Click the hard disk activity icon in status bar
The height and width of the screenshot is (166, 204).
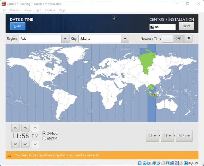pos(140,163)
